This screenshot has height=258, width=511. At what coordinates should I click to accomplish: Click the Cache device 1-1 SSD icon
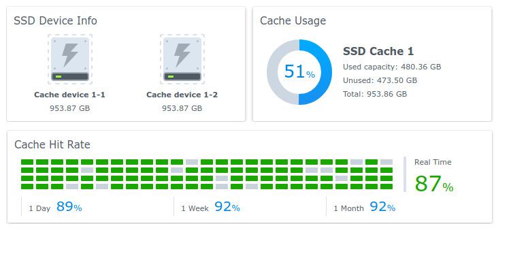coord(69,59)
